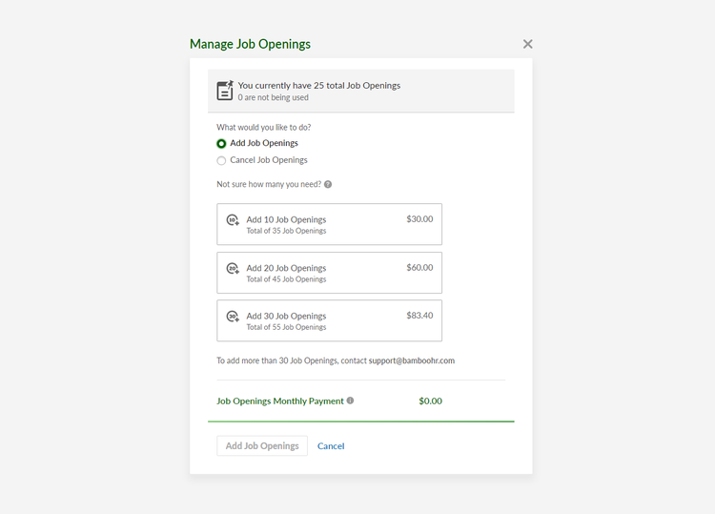The width and height of the screenshot is (715, 514).
Task: Choose the Add 10 Job Openings option
Action: click(329, 224)
